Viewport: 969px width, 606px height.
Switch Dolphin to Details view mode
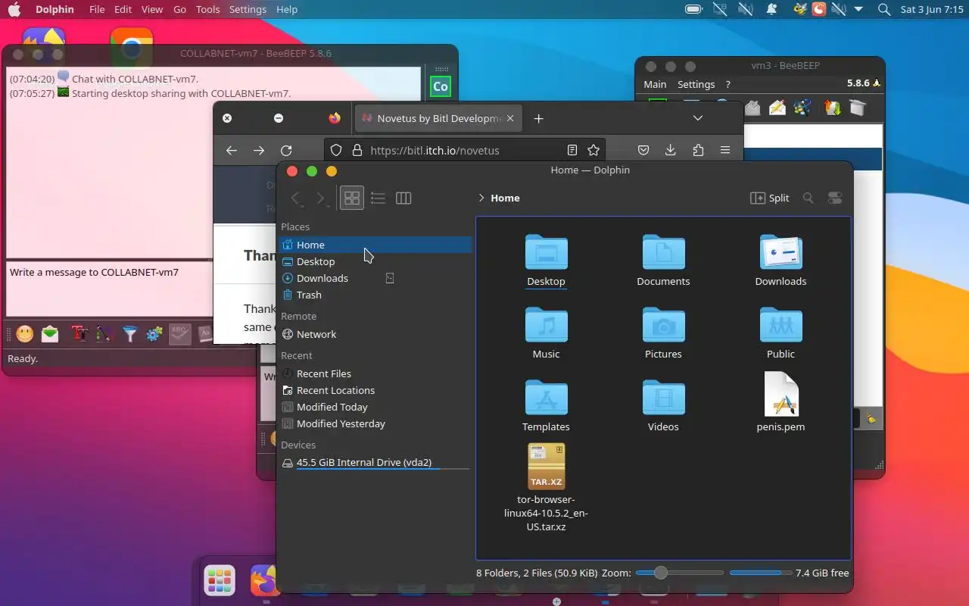tap(403, 198)
